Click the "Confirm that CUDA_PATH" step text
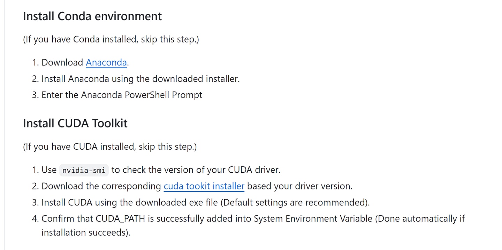This screenshot has height=250, width=502. click(x=253, y=225)
